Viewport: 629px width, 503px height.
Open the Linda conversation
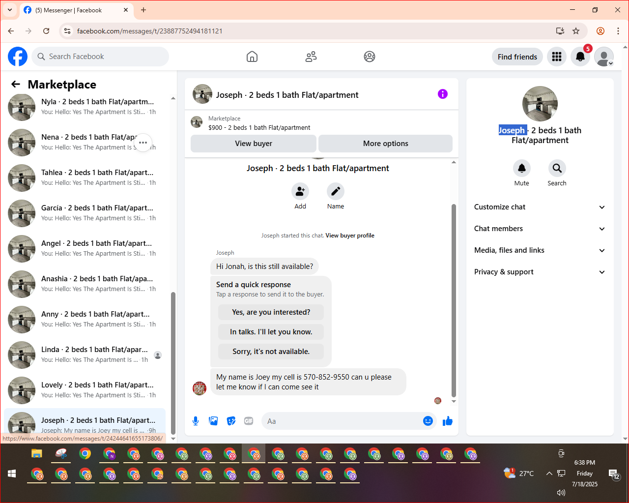point(85,355)
